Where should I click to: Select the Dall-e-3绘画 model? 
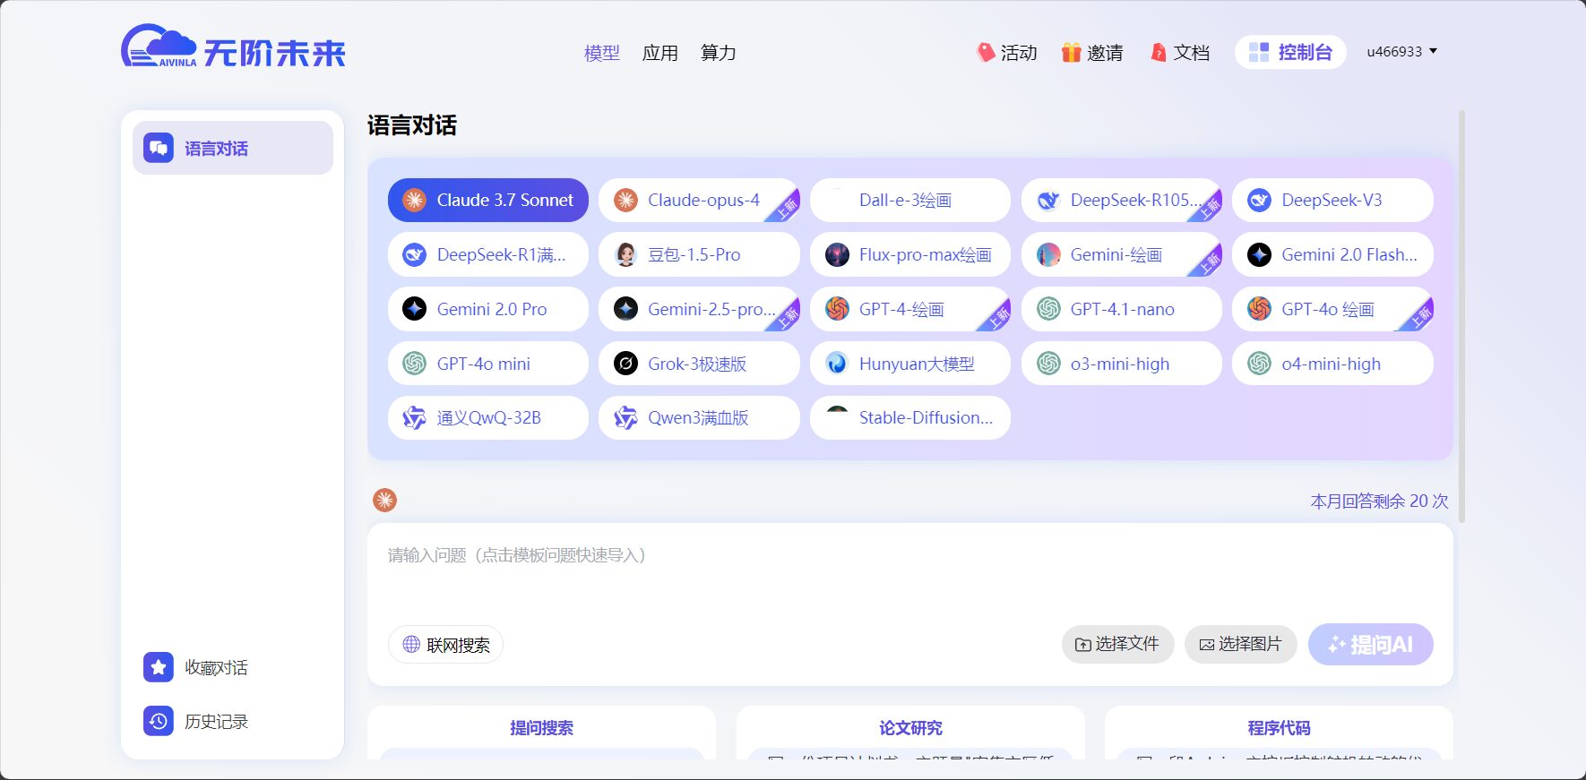pyautogui.click(x=910, y=200)
